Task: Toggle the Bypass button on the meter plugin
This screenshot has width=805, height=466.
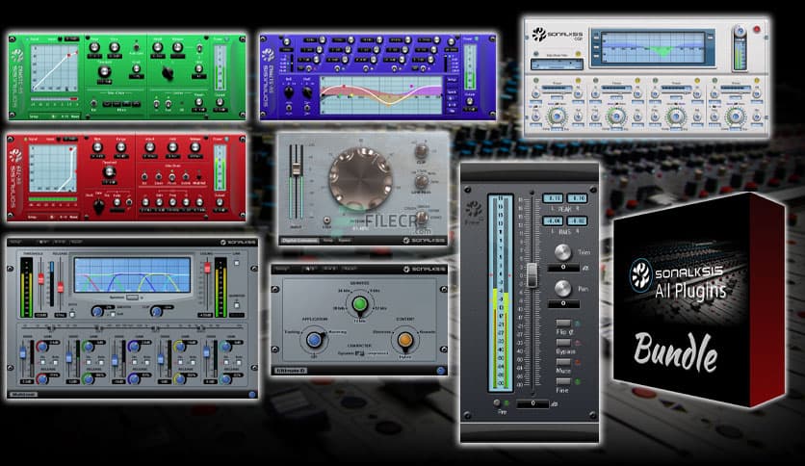Action: 563,343
